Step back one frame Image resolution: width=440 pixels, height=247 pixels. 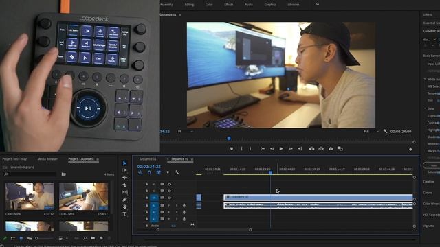coord(272,149)
